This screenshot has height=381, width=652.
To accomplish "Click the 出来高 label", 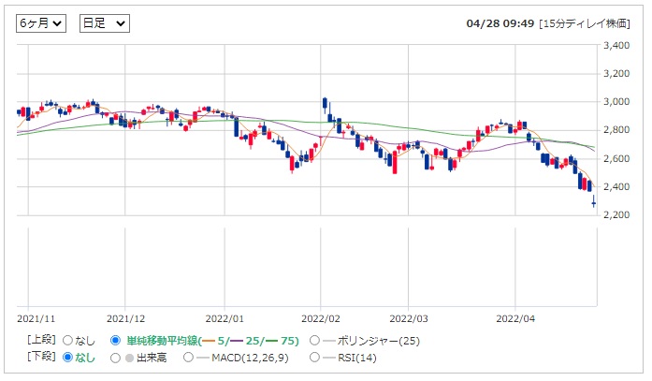I will [152, 358].
